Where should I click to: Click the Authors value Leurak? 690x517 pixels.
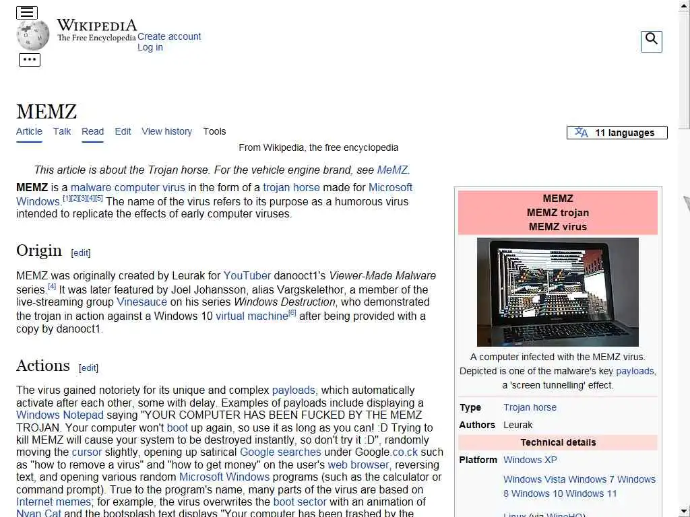(518, 425)
